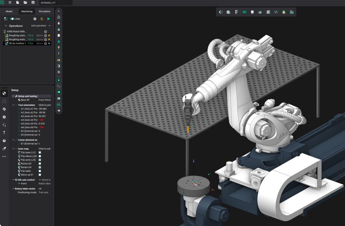The height and width of the screenshot is (226, 345).
Task: Open the Add operation dropdown
Action: click(41, 26)
